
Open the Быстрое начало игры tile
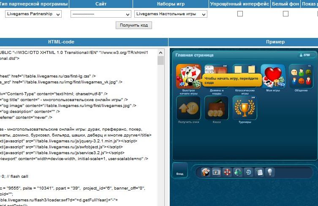pyautogui.click(x=188, y=75)
